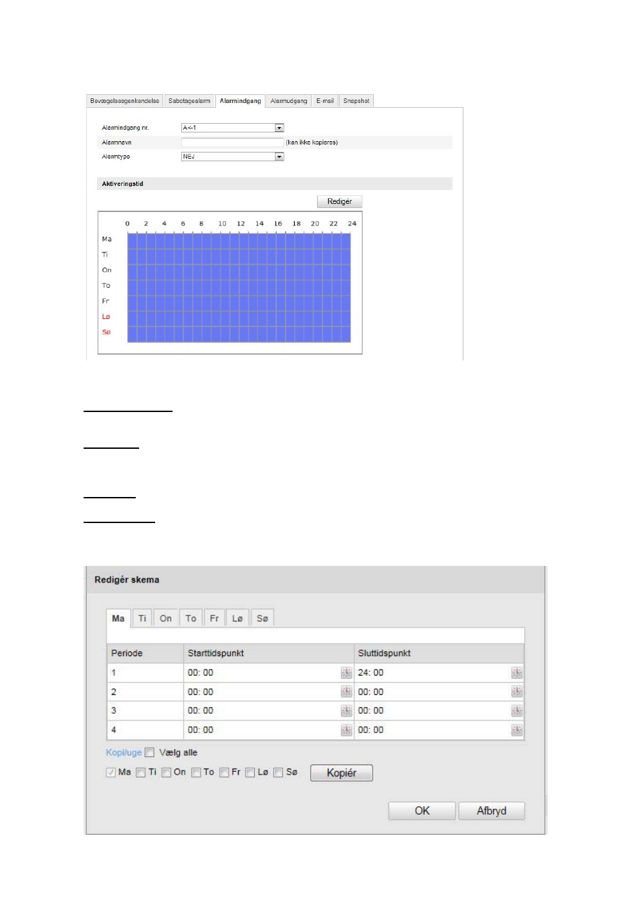Select the To day tab in schedule
Image resolution: width=638 pixels, height=903 pixels.
(x=191, y=619)
